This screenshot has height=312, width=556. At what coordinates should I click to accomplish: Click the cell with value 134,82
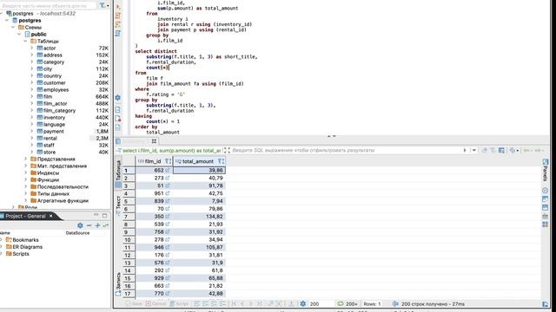[x=199, y=217]
